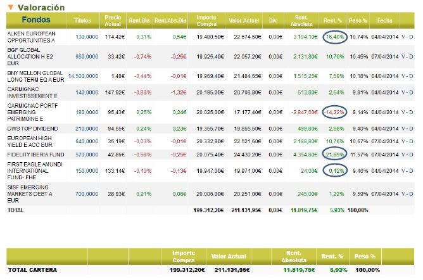The width and height of the screenshot is (423, 280).
Task: Click bottom table Peso % header
Action: (365, 257)
